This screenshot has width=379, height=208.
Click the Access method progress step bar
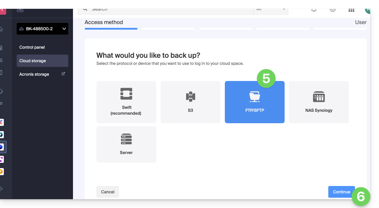pos(111,29)
